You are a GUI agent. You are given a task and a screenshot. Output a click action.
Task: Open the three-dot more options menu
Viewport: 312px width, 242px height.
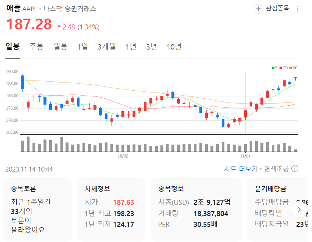pyautogui.click(x=298, y=9)
